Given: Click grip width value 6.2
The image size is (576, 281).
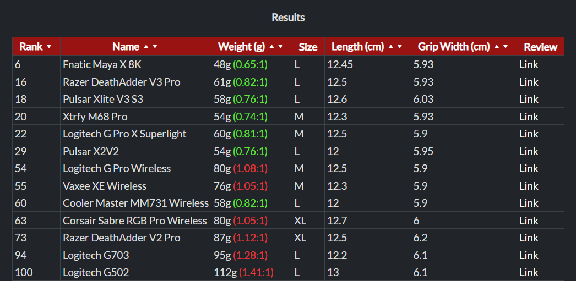Looking at the screenshot, I should [421, 238].
